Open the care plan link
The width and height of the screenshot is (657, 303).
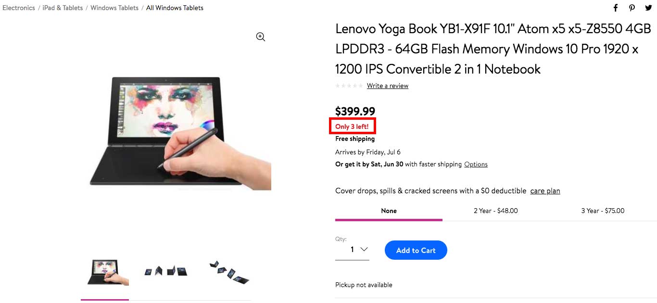(545, 191)
